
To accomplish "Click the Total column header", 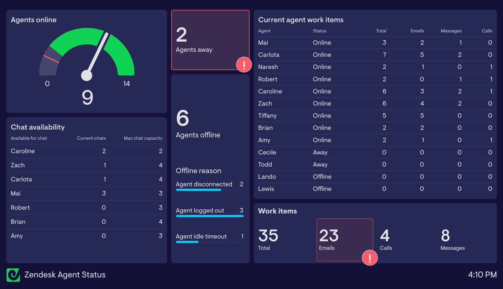I will [x=381, y=31].
